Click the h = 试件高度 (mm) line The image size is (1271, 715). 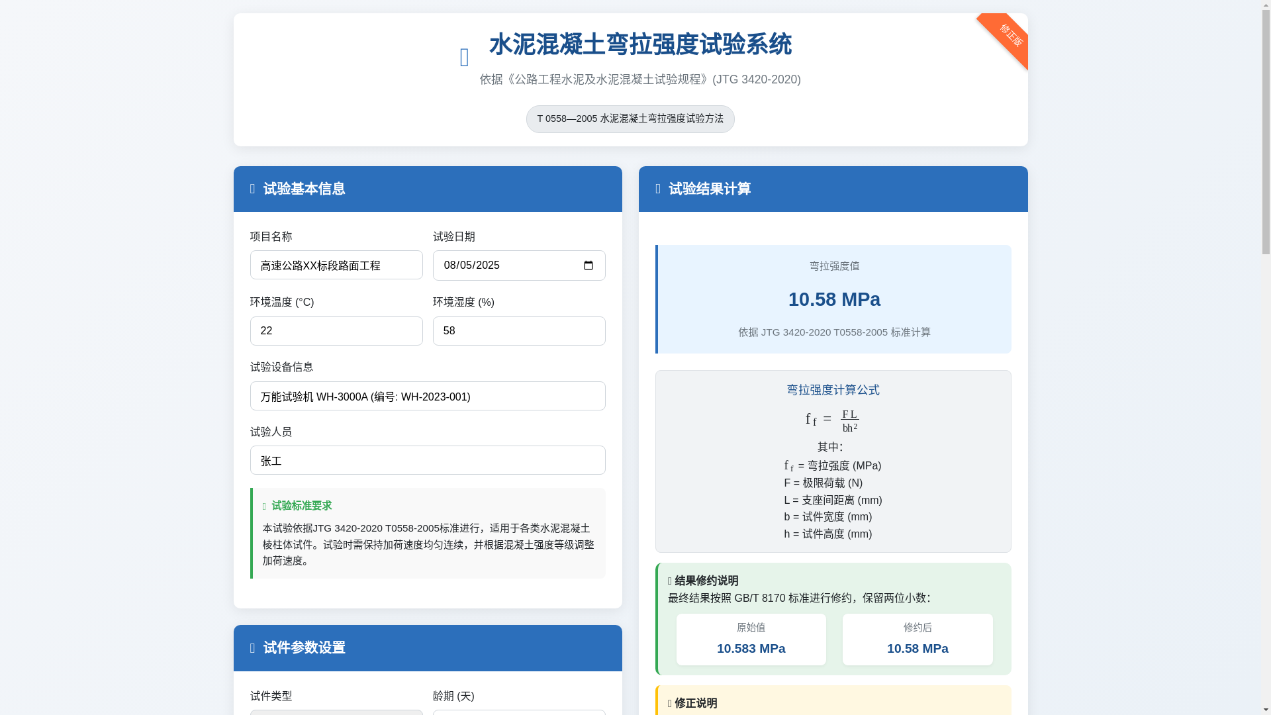828,534
